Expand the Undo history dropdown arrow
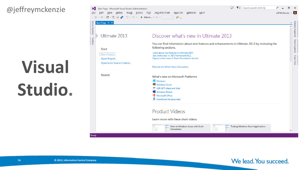The image size is (303, 170). tap(130, 17)
